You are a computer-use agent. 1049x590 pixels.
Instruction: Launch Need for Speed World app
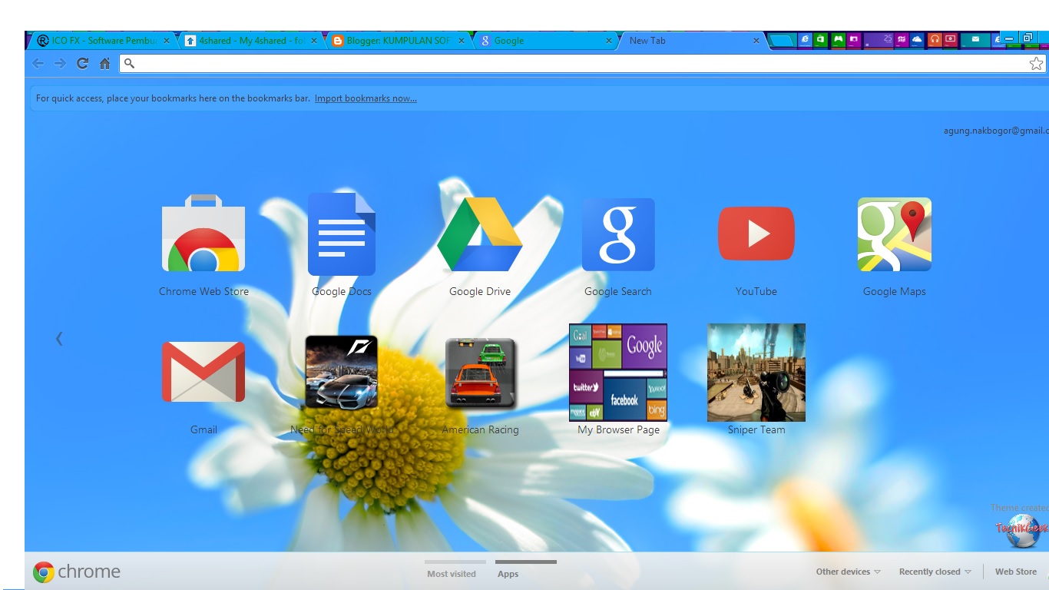pos(342,372)
